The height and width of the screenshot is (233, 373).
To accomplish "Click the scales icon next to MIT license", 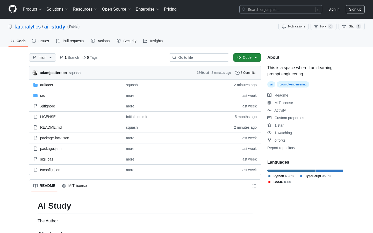I will 269,103.
